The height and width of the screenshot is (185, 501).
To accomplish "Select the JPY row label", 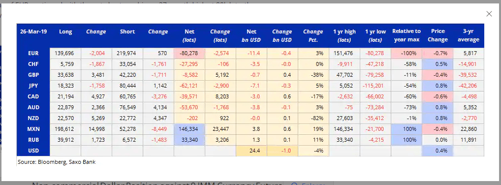I will click(x=33, y=86).
